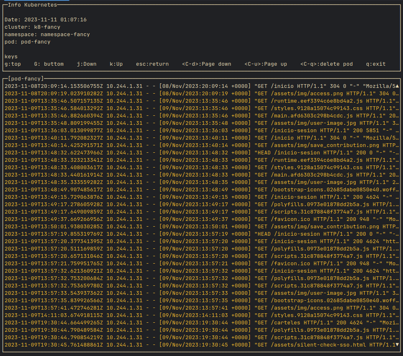
Task: Select bootstrap-icons log line at 13:48:49
Action: click(x=201, y=190)
